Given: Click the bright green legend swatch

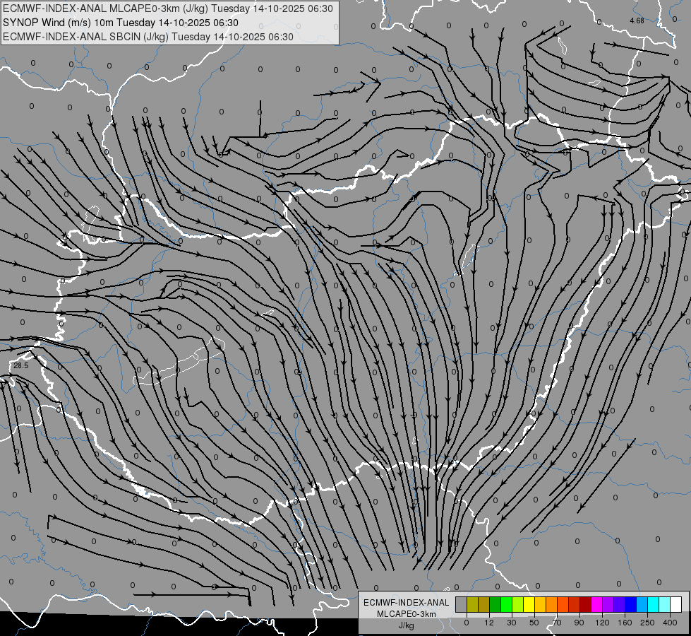Looking at the screenshot, I should 506,604.
